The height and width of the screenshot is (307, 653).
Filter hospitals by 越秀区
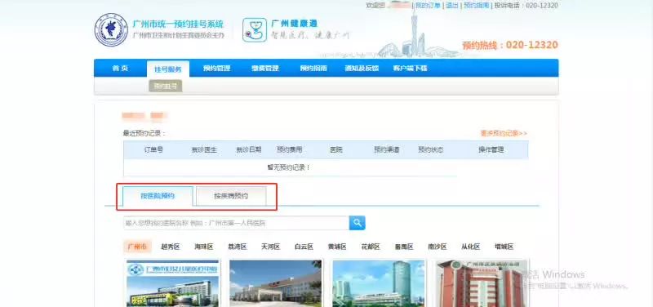(171, 247)
